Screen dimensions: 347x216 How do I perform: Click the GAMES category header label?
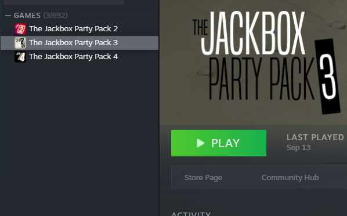(27, 16)
